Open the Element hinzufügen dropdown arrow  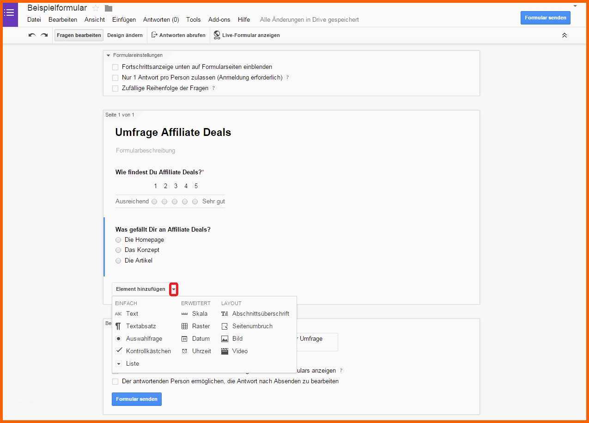tap(174, 289)
